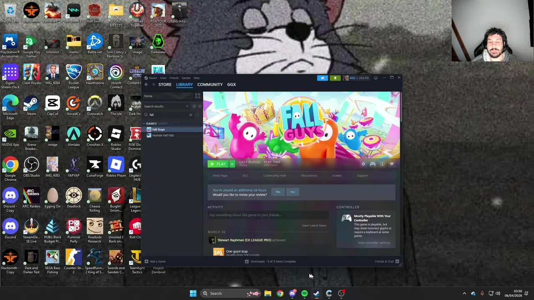This screenshot has width=534, height=300.
Task: Expand the Search results collection dropdown
Action: [187, 106]
